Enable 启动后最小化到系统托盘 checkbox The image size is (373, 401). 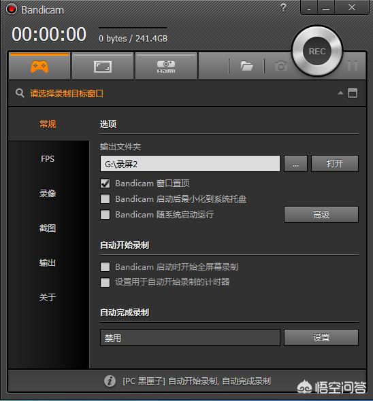pos(105,199)
